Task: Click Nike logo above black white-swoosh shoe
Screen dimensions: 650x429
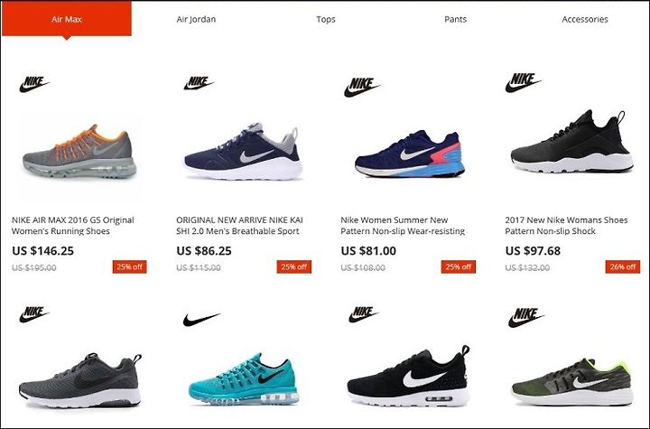Action: (x=364, y=314)
